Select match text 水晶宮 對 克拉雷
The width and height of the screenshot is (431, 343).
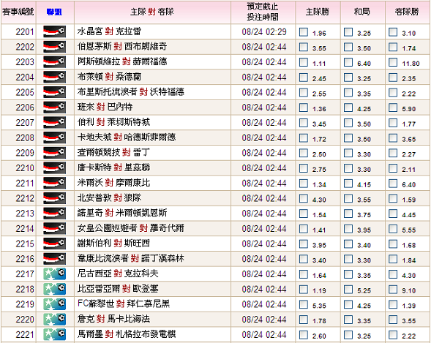(x=109, y=31)
